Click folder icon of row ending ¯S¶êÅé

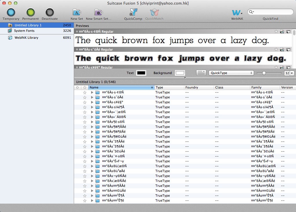98,146
